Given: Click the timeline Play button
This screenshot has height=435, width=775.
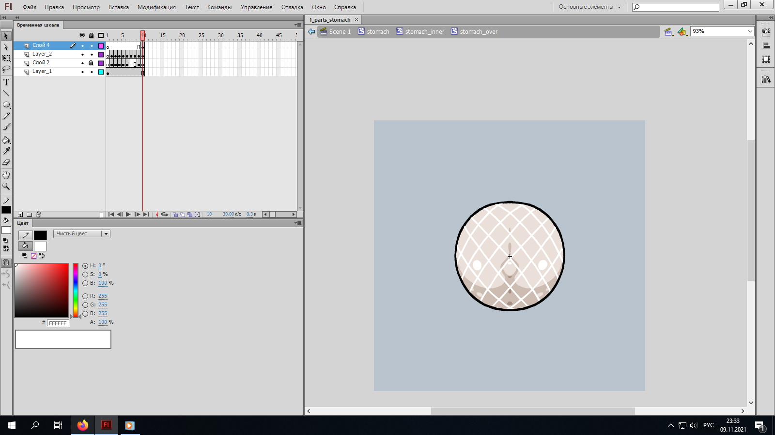Looking at the screenshot, I should 128,215.
